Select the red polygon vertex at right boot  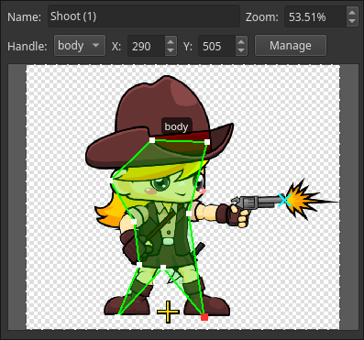(x=204, y=317)
